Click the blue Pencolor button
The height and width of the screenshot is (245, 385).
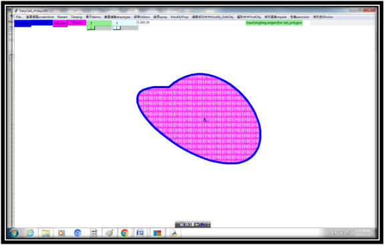(23, 23)
